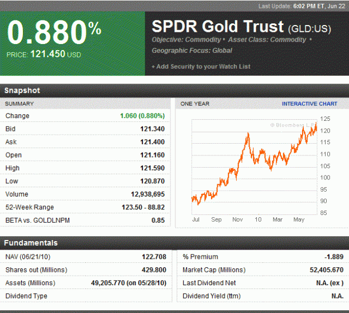
Task: Select the Ask value 121.400
Action: 152,142
